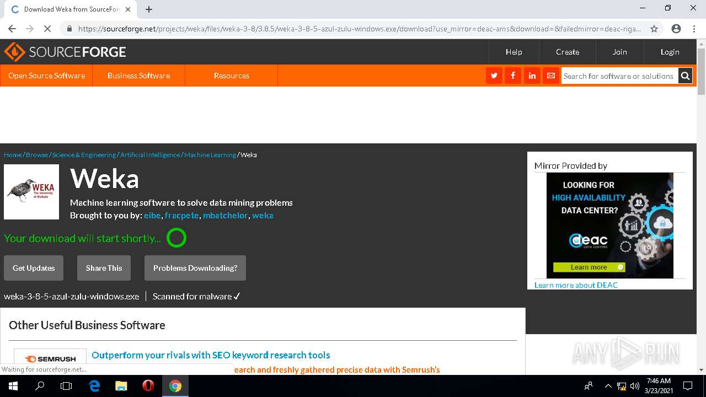This screenshot has height=397, width=706.
Task: Click the Share This button
Action: (x=104, y=268)
